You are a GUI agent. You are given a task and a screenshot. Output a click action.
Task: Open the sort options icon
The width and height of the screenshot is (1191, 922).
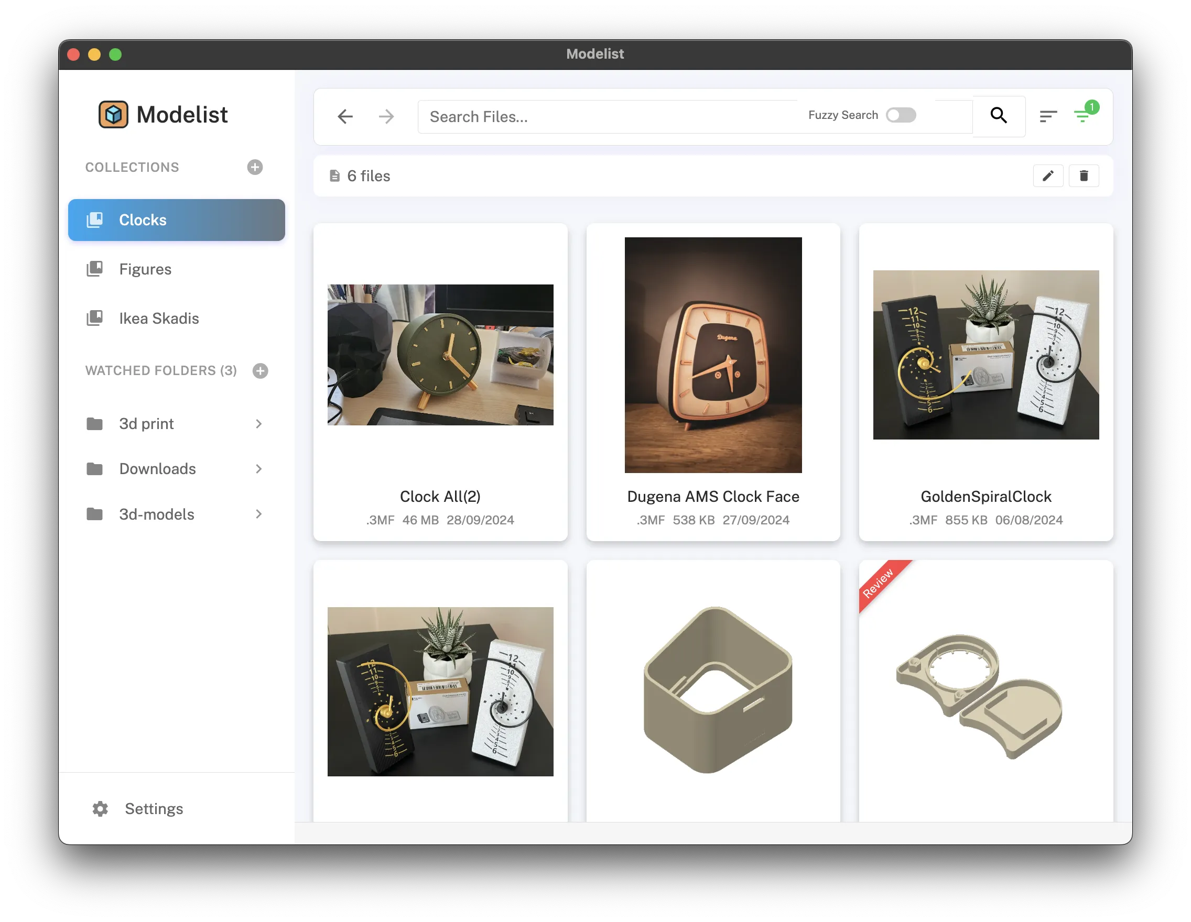tap(1048, 116)
